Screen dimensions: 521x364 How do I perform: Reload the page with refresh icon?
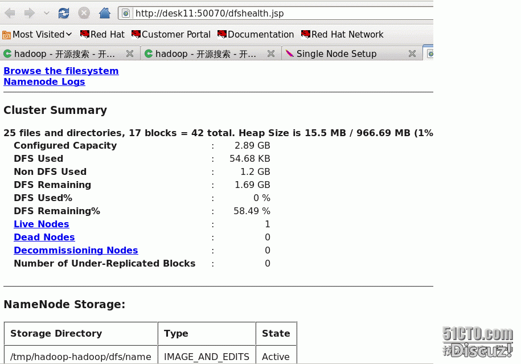click(x=64, y=13)
